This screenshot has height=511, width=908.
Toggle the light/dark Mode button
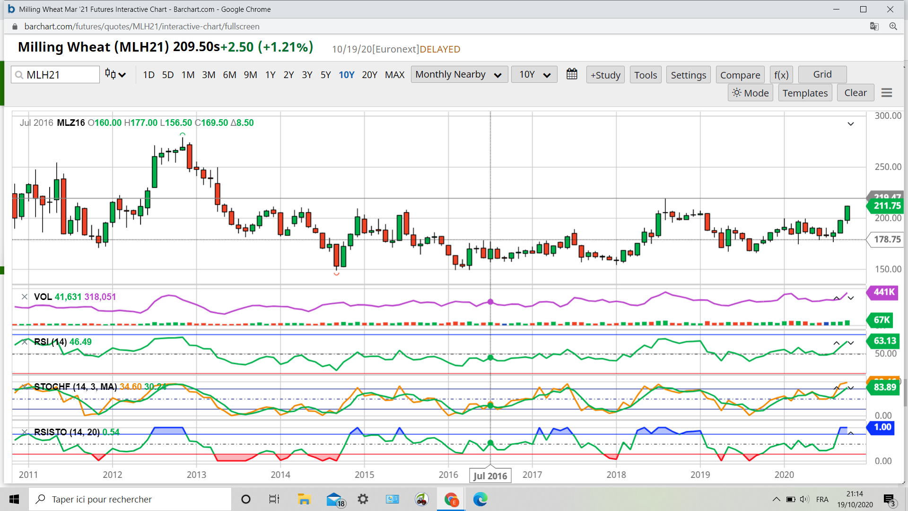pyautogui.click(x=751, y=93)
